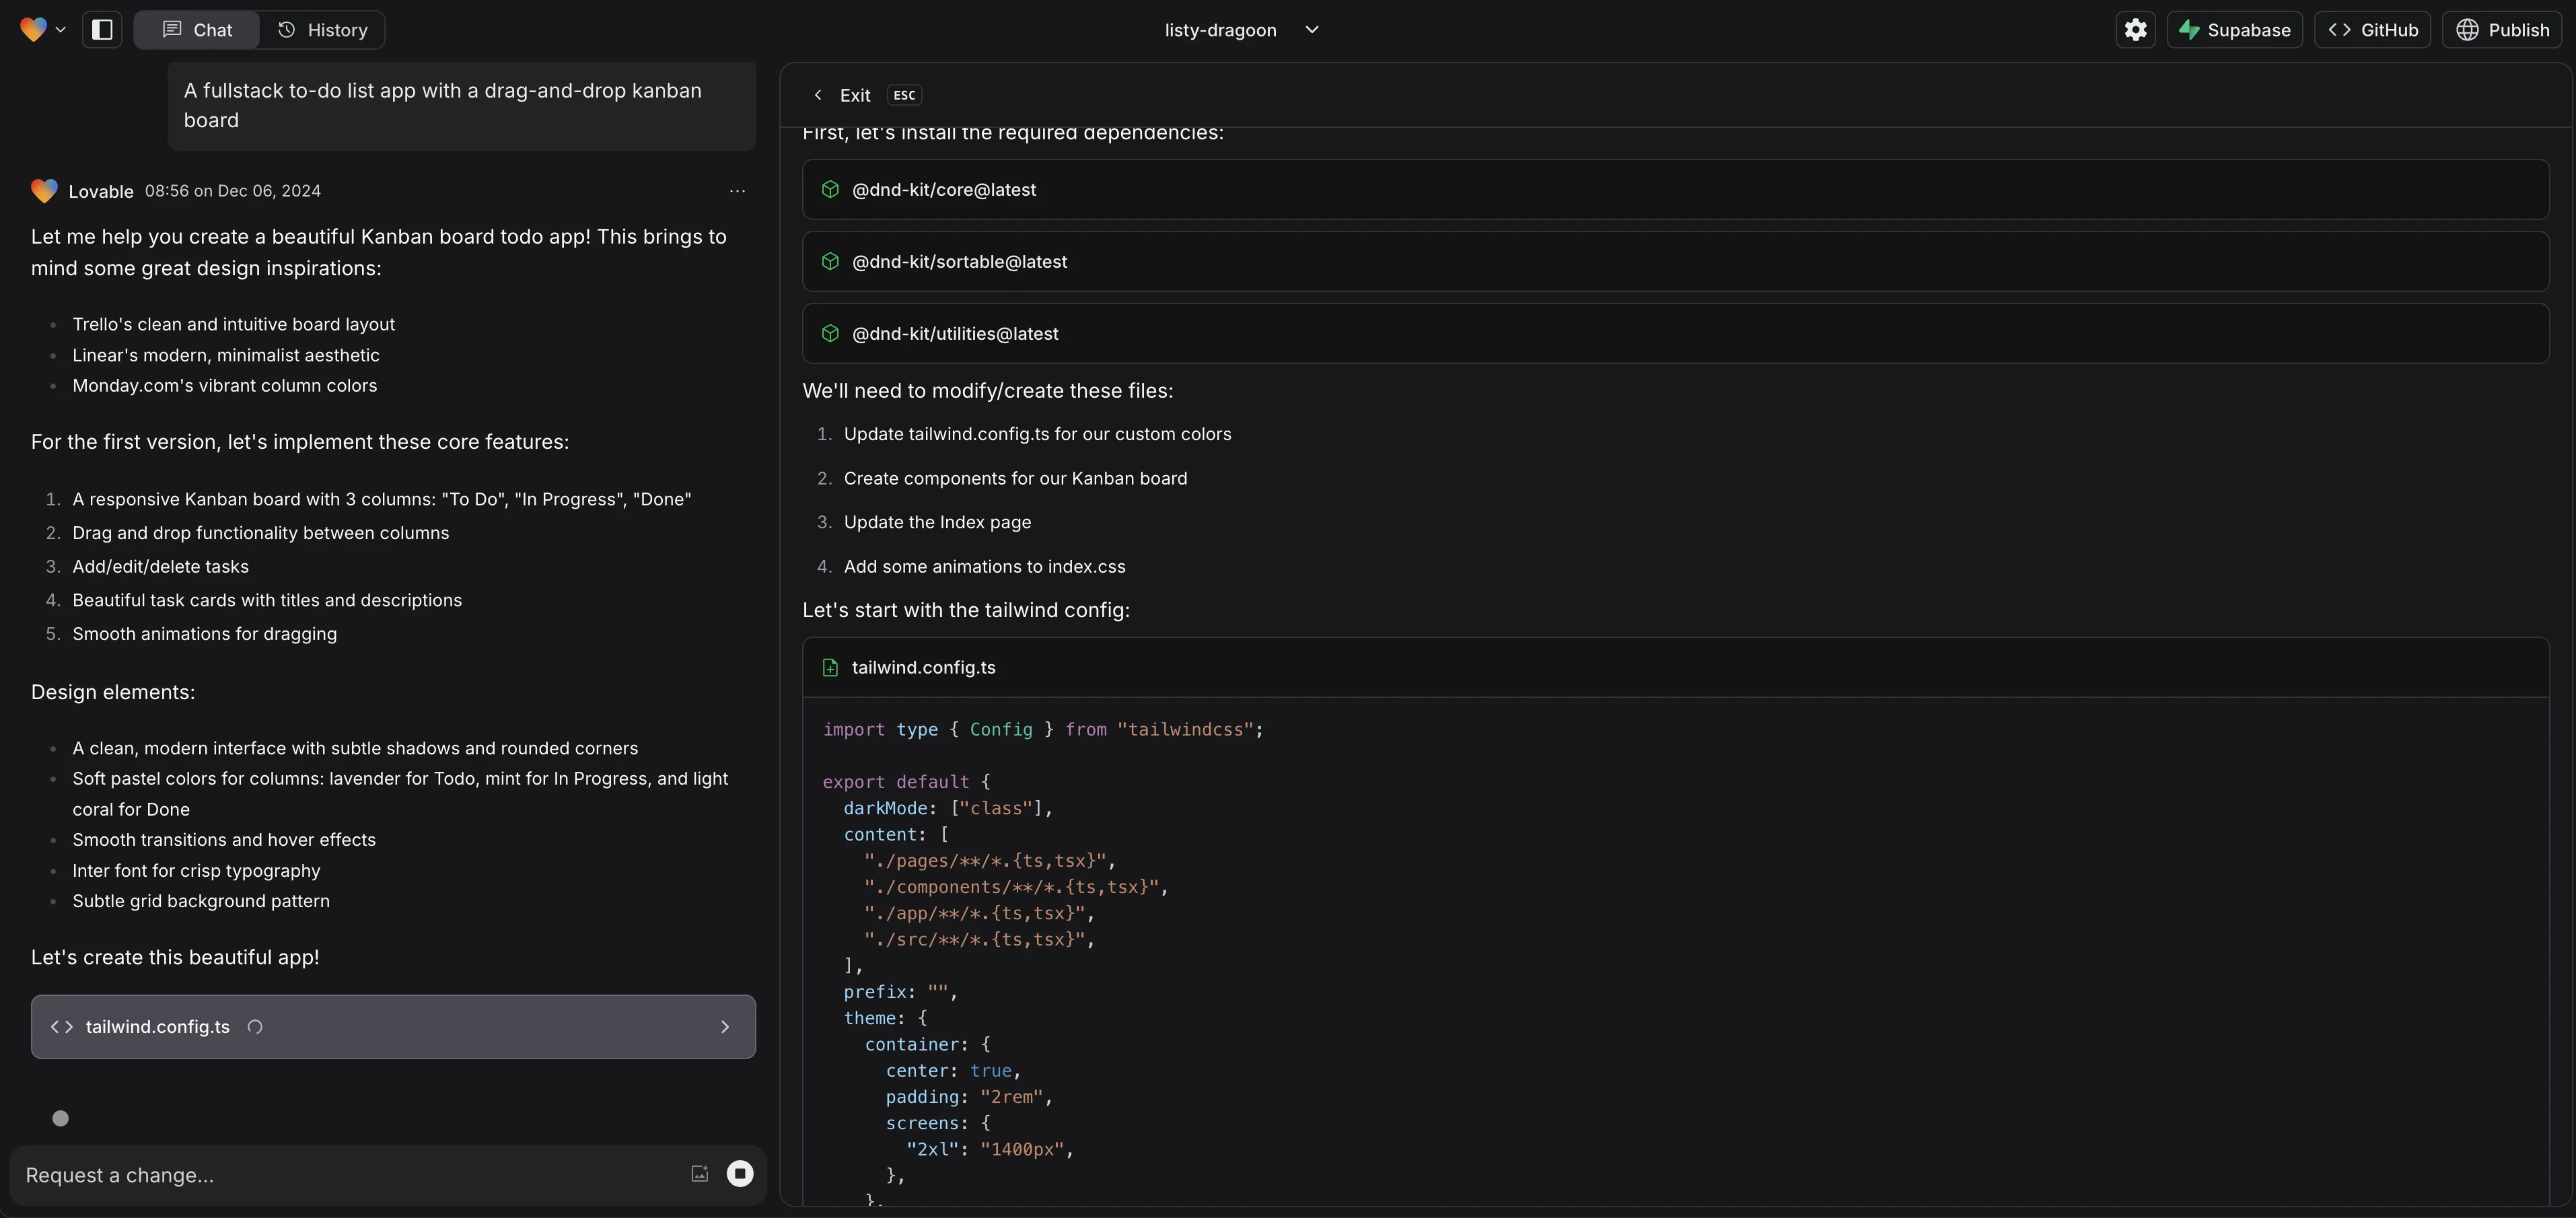Click the @dnd-kit/sortable@latest package row
2576x1218 pixels.
[1675, 262]
